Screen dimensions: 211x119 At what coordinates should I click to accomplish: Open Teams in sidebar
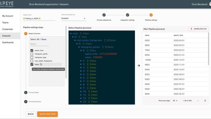click(5, 22)
